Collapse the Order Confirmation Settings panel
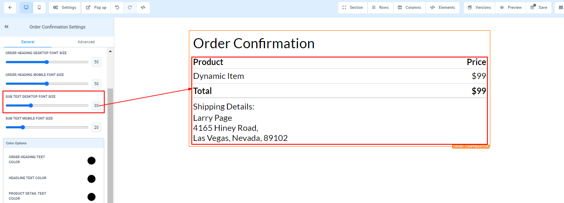This screenshot has height=203, width=564. coord(7,27)
